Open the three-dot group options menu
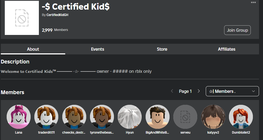This screenshot has height=140, width=263. tap(253, 2)
